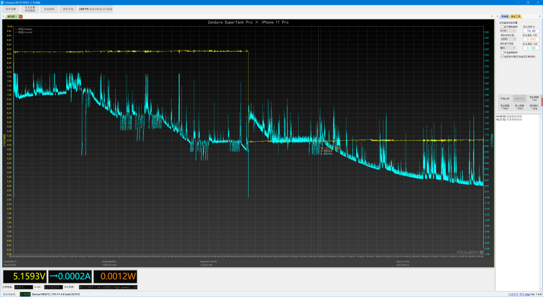The width and height of the screenshot is (543, 297).
Task: Click the 固件升级 firmware upgrade button
Action: [68, 9]
